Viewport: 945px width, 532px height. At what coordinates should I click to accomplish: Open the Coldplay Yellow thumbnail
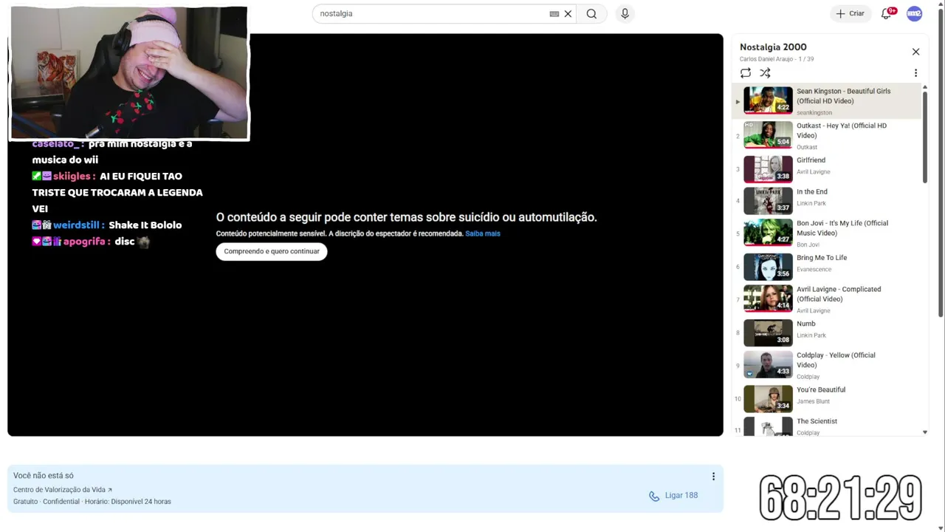click(x=768, y=364)
